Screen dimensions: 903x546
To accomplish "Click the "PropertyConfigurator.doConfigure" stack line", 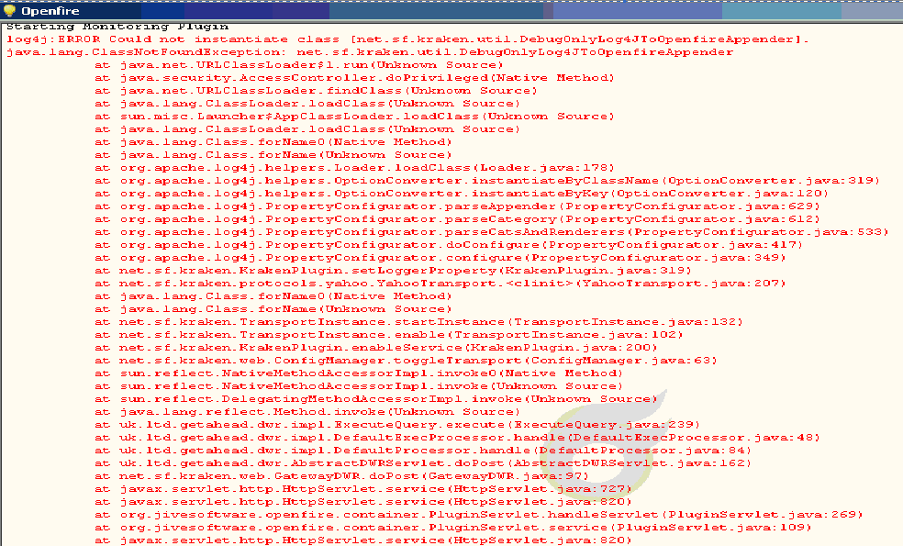I will point(449,245).
